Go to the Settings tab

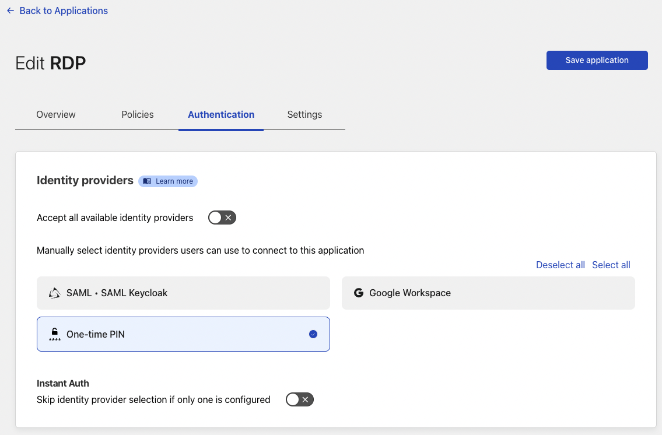[304, 114]
